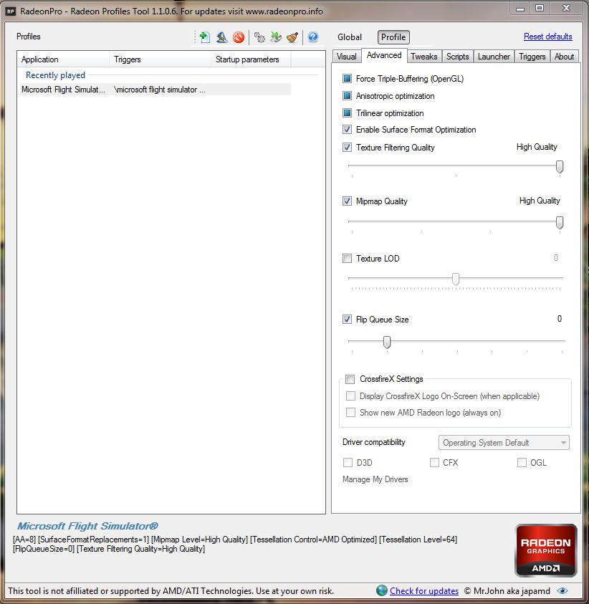
Task: Click the Microsoft Flight Simulator® title text
Action: 88,526
